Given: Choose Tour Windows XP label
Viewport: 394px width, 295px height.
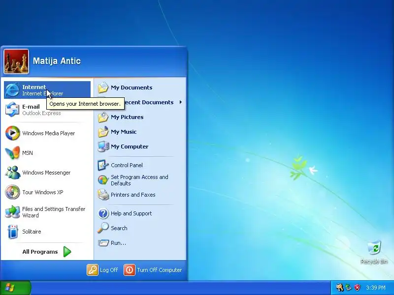Looking at the screenshot, I should pyautogui.click(x=43, y=192).
